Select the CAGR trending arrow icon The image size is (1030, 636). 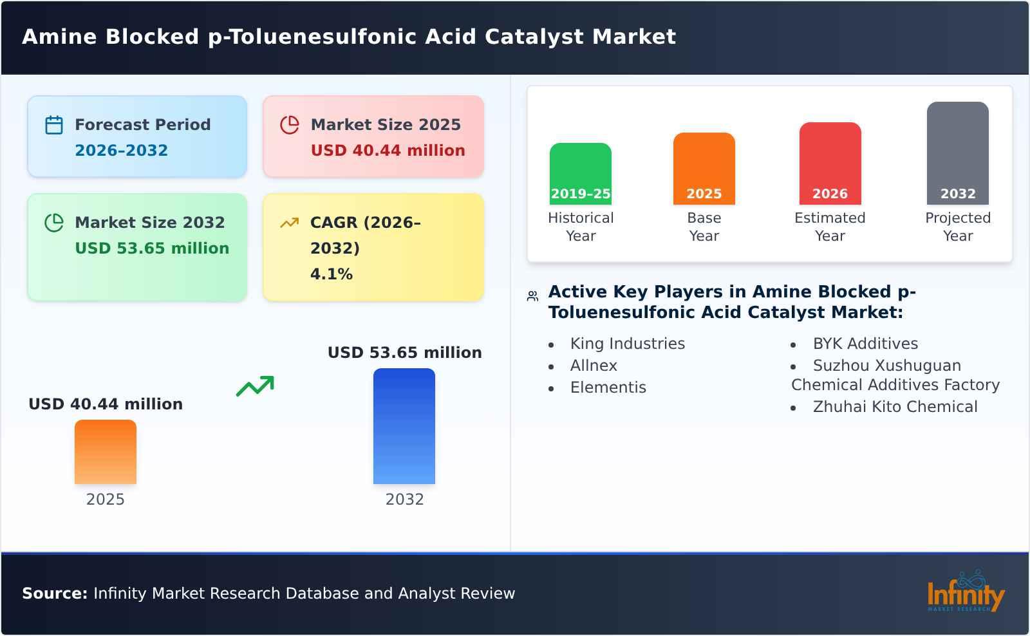pos(290,222)
